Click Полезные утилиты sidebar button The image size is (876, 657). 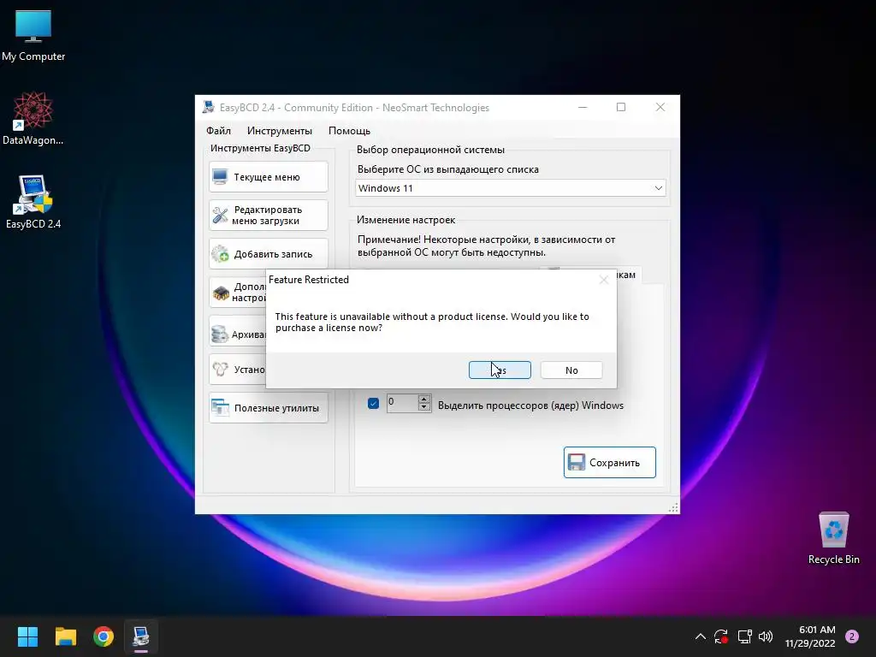pos(268,408)
